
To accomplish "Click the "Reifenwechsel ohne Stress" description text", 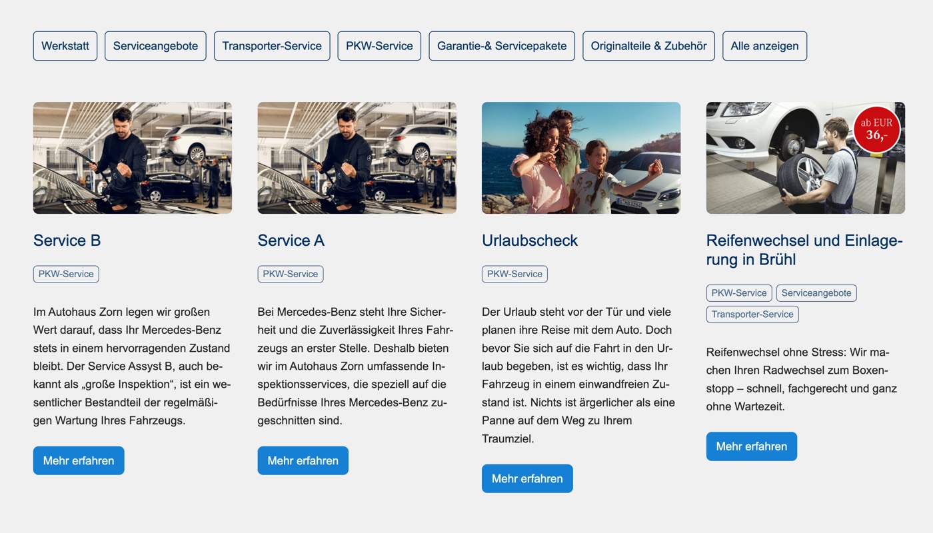I will click(x=802, y=379).
